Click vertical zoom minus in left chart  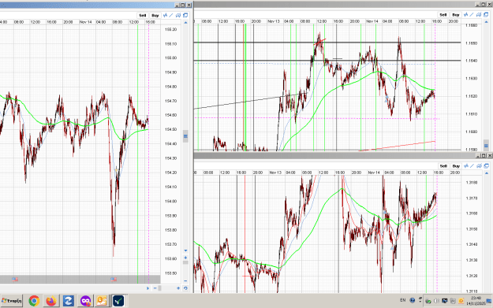click(x=185, y=281)
